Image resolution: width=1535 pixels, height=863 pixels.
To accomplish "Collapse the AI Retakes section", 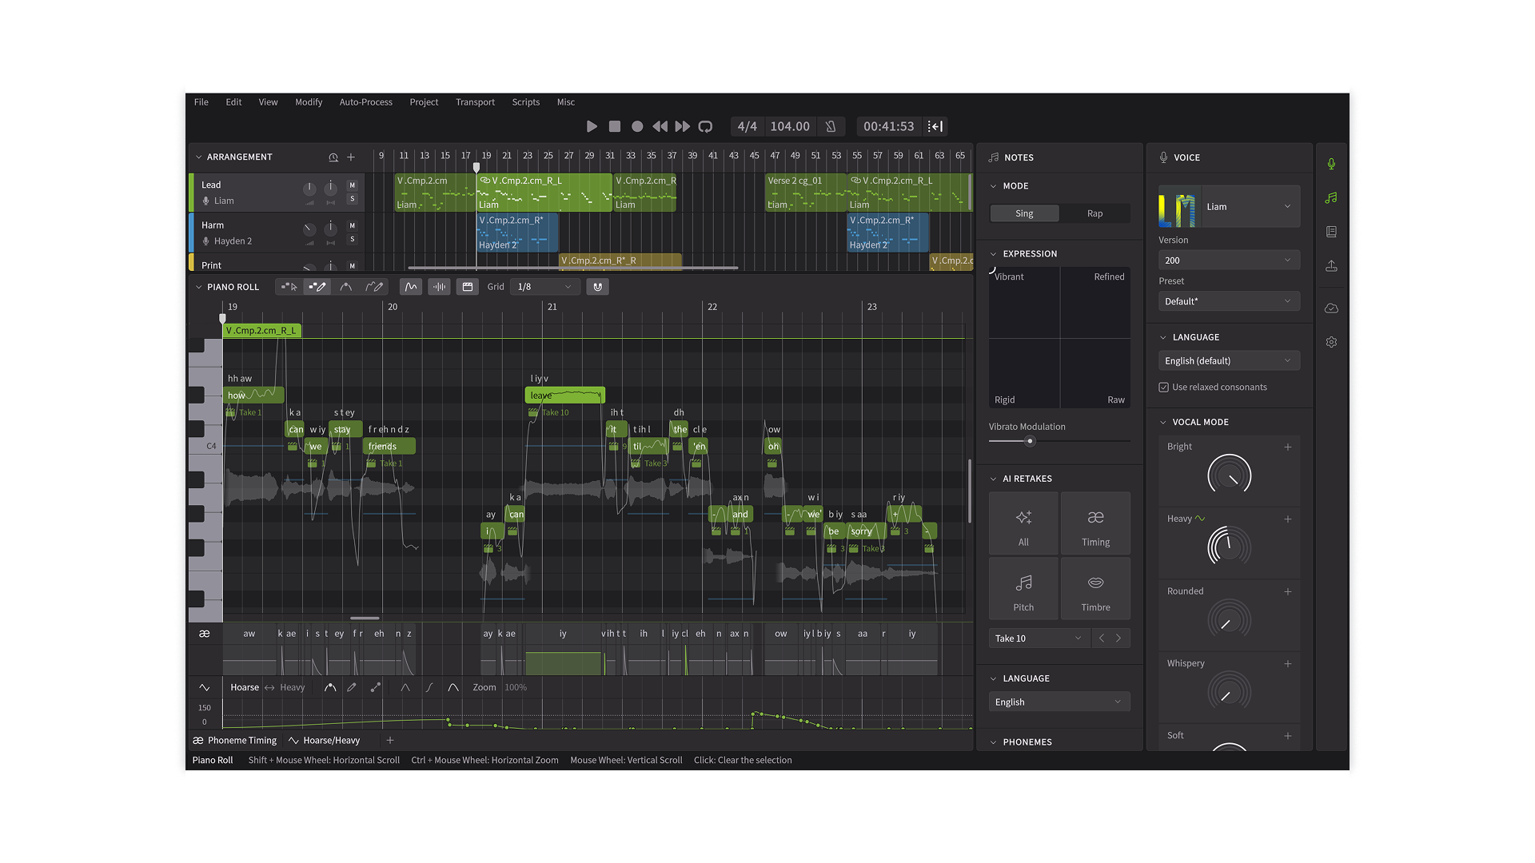I will tap(994, 479).
